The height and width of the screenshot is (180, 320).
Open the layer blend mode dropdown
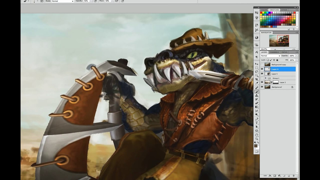click(270, 56)
